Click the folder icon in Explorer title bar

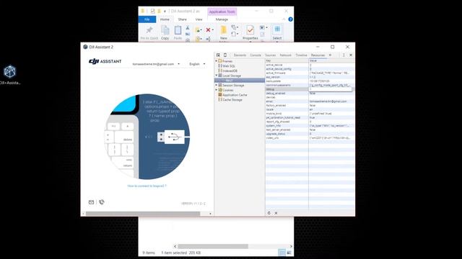point(143,12)
